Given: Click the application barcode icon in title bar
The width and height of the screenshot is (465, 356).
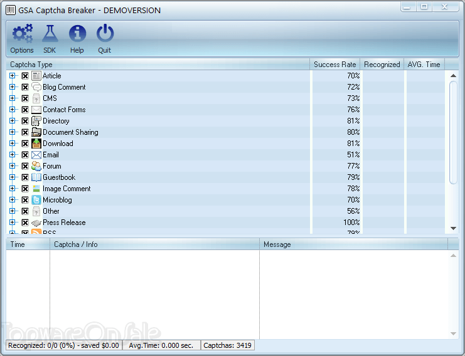Looking at the screenshot, I should 11,10.
